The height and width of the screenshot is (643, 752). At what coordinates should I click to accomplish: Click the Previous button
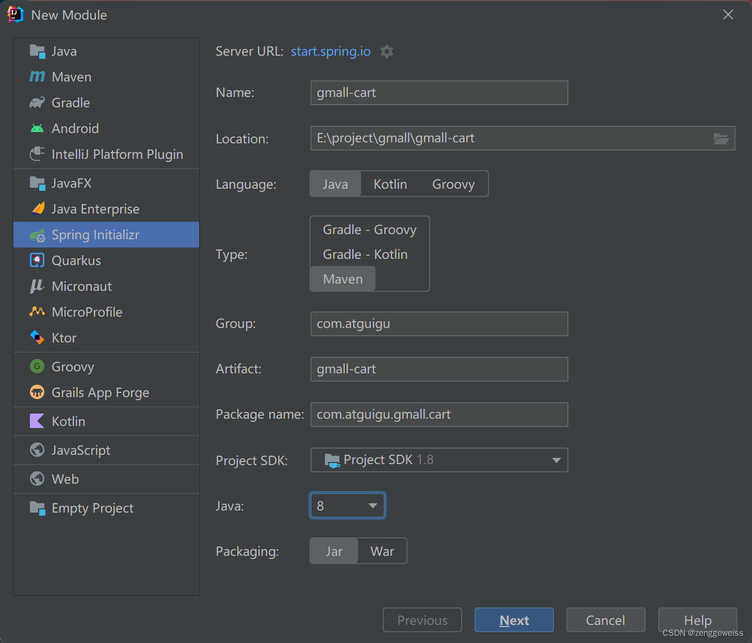pyautogui.click(x=422, y=620)
